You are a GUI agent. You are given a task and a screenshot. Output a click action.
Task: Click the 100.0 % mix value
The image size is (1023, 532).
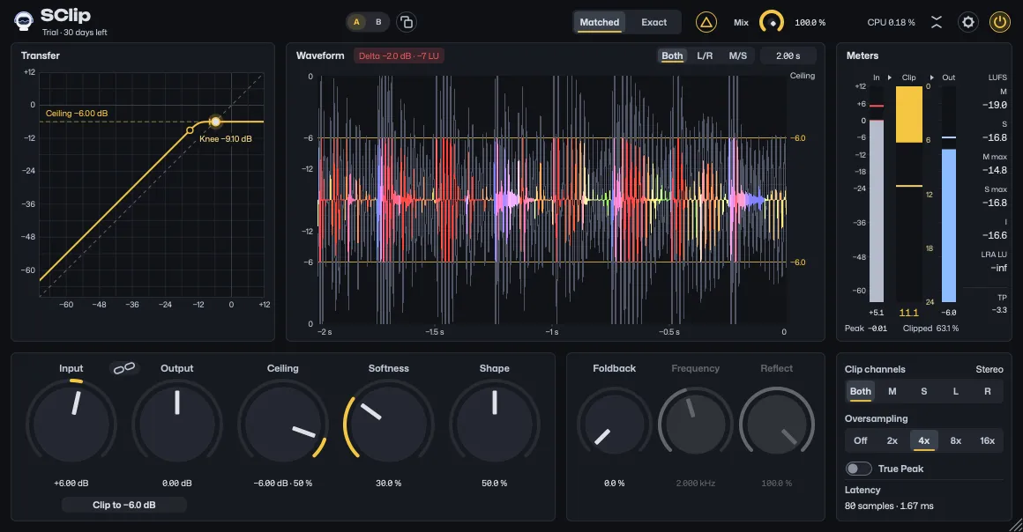(x=810, y=22)
